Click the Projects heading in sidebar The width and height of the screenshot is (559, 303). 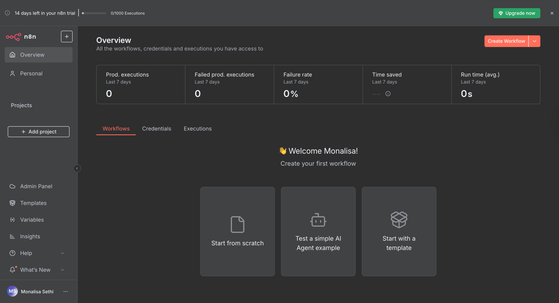(x=21, y=105)
